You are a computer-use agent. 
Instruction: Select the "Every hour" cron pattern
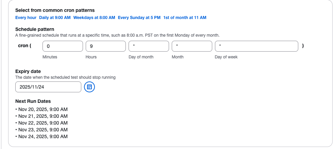pyautogui.click(x=26, y=18)
